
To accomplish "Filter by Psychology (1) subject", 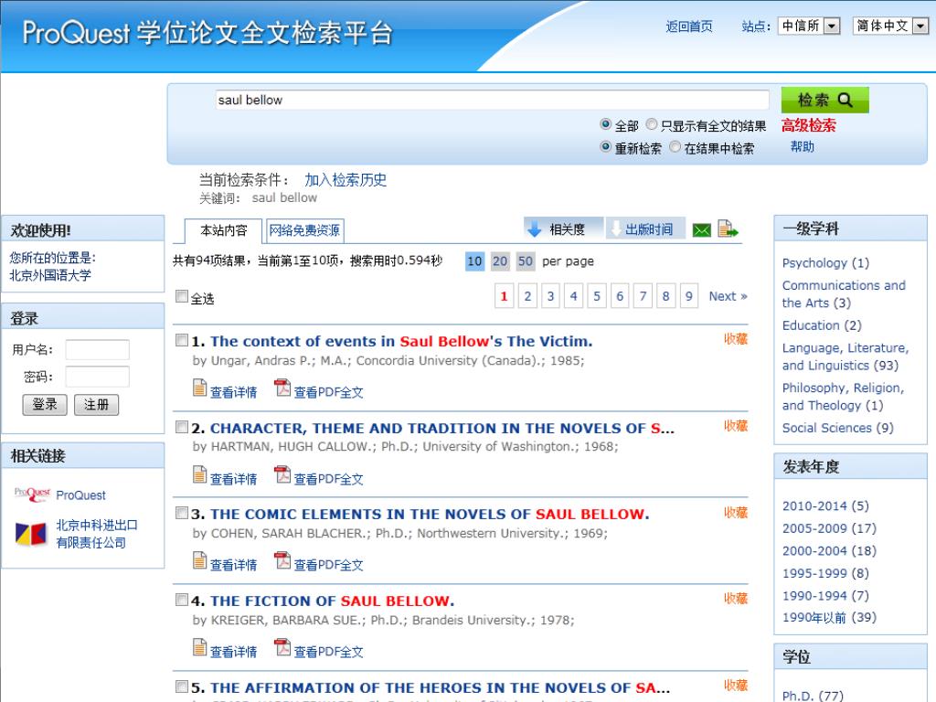I will 825,262.
